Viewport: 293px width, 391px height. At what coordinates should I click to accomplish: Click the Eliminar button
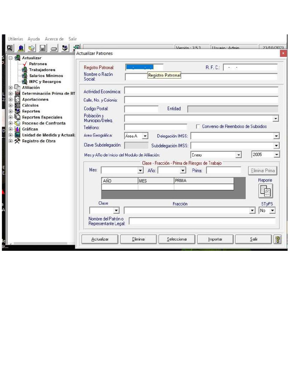point(138,239)
